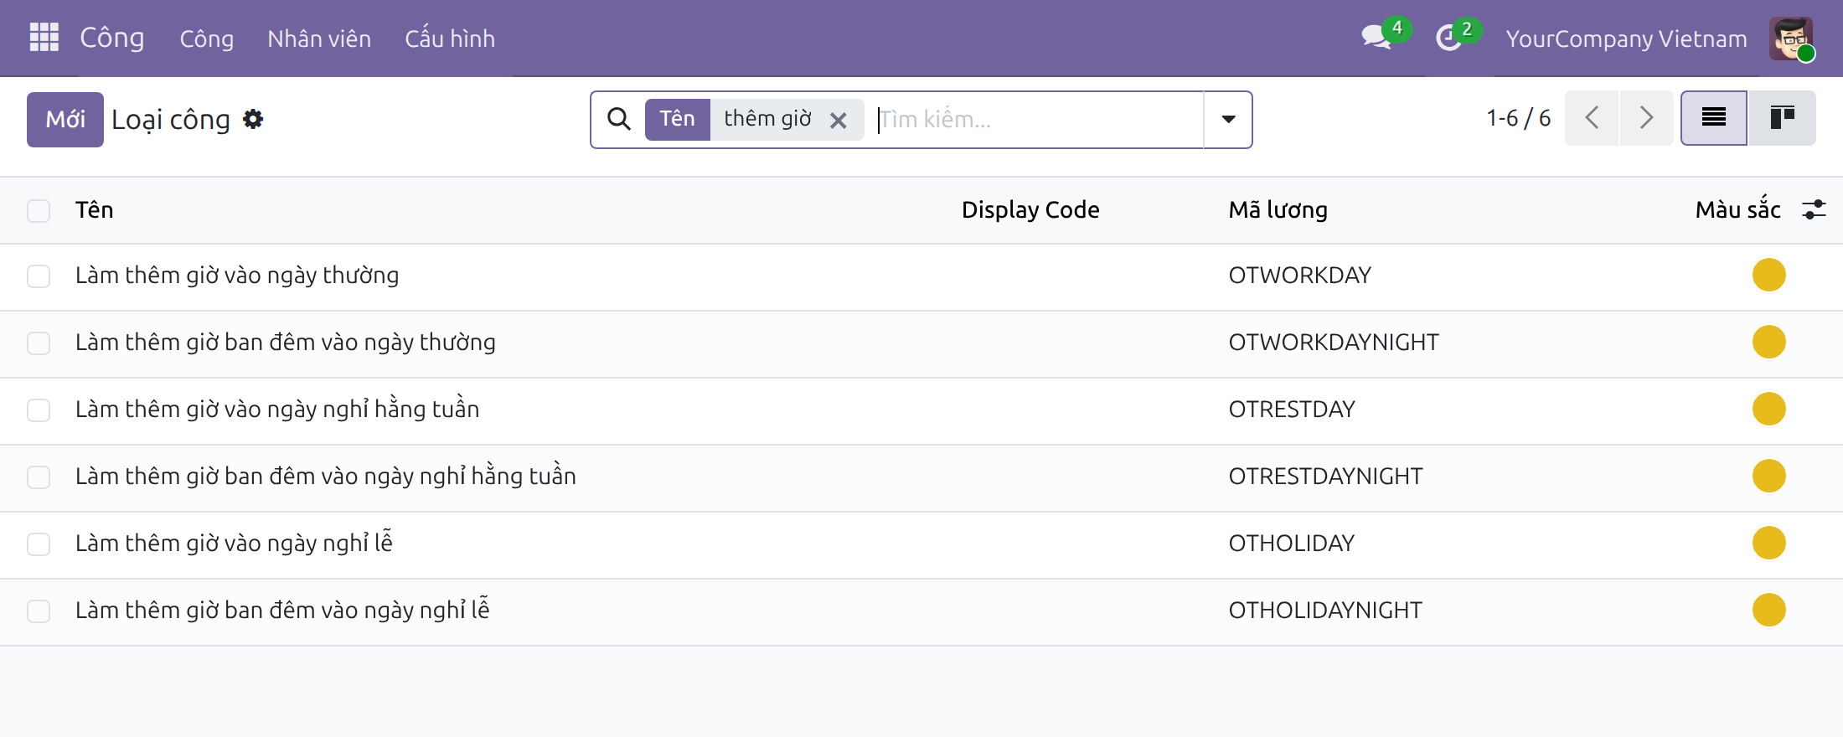Viewport: 1843px width, 737px height.
Task: Check the 'Làm thêm giờ ban đêm vào ngày thường' row
Action: 39,343
